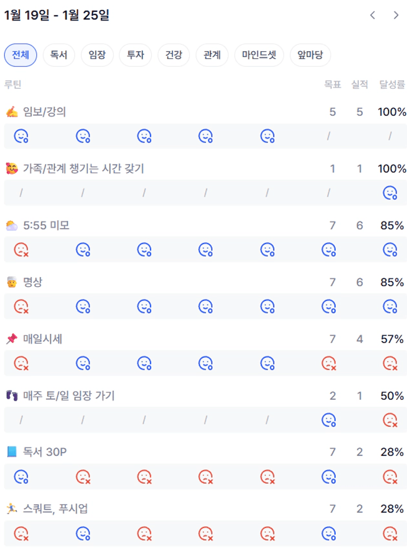This screenshot has width=407, height=553.
Task: Select the 투자 category tab
Action: coord(135,55)
